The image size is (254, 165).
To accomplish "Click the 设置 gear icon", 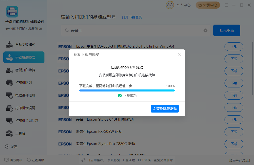I will pyautogui.click(x=7, y=146).
